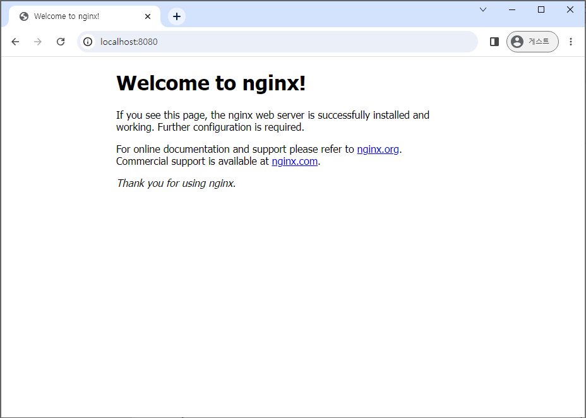Viewport: 586px width, 418px height.
Task: Maximize the Chrome window
Action: tap(541, 9)
